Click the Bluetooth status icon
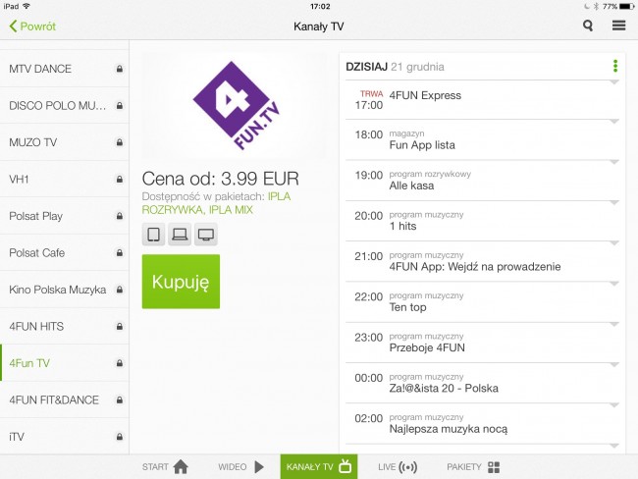Viewport: 638px width, 479px height. 597,6
